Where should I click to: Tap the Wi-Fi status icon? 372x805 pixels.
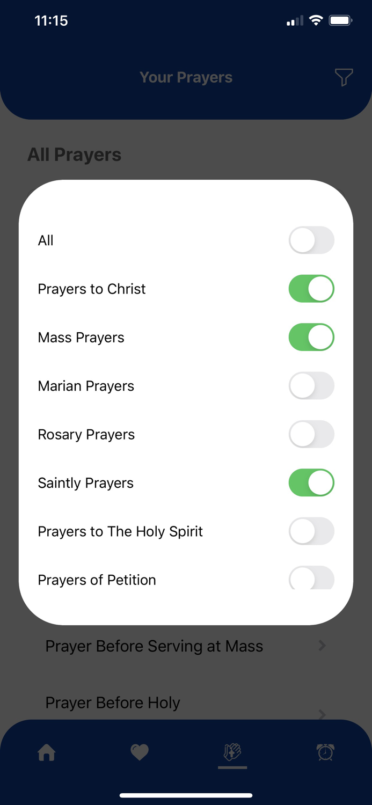(316, 20)
